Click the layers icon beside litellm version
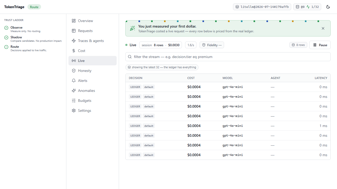337x189 pixels. tap(237, 7)
